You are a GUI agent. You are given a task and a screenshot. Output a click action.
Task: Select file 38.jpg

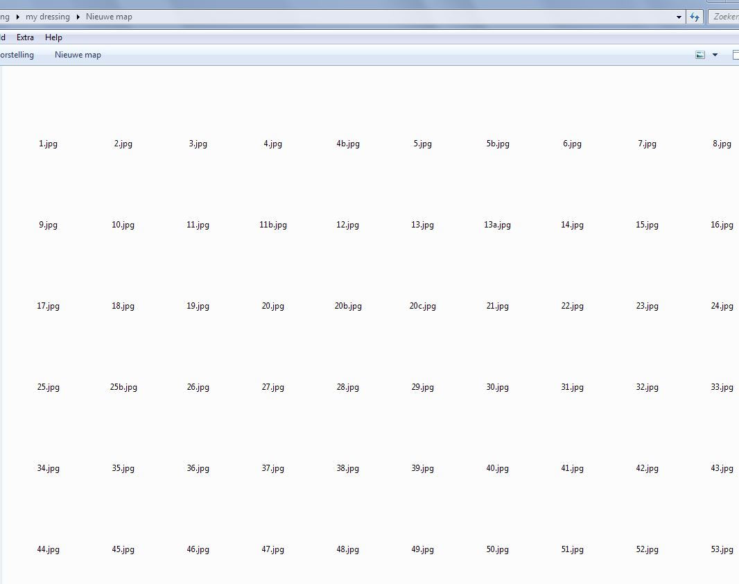click(x=348, y=468)
